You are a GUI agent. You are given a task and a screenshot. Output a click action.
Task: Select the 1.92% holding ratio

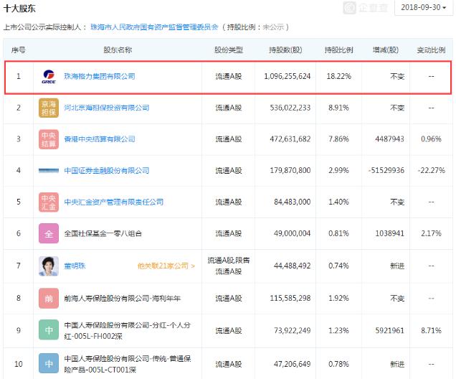tap(339, 298)
